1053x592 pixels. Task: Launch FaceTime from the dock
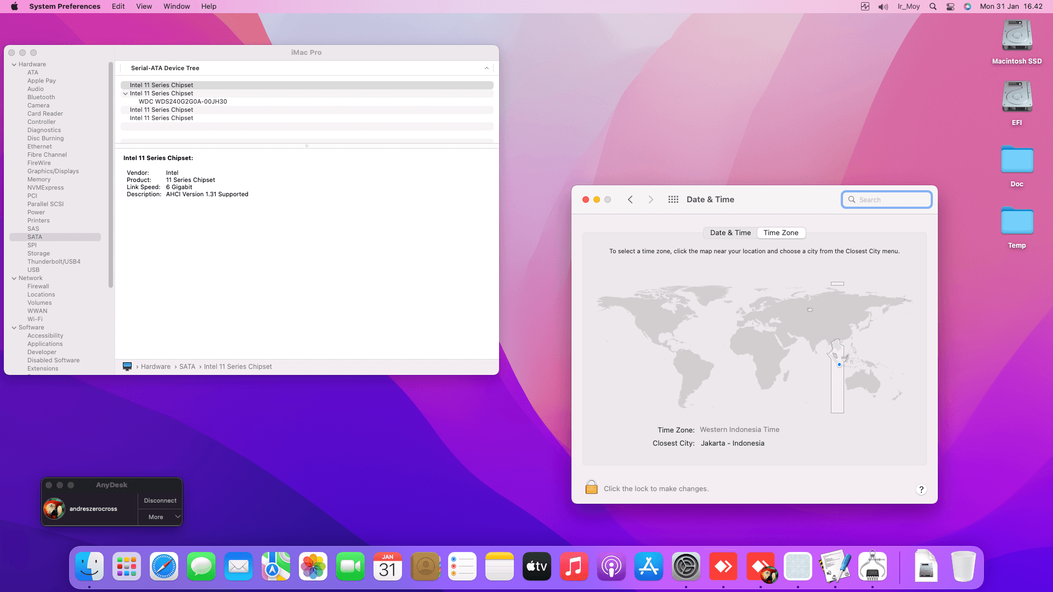pyautogui.click(x=350, y=566)
